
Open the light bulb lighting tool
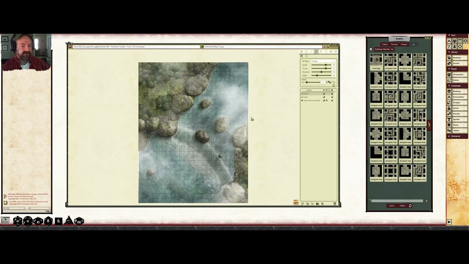coord(326,51)
